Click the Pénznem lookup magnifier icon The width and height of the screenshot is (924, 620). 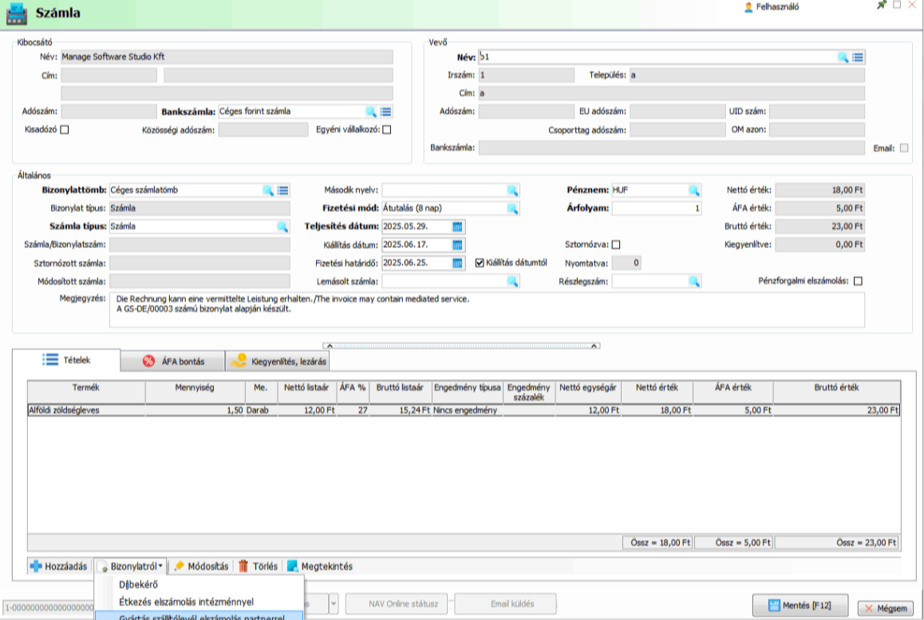click(694, 191)
